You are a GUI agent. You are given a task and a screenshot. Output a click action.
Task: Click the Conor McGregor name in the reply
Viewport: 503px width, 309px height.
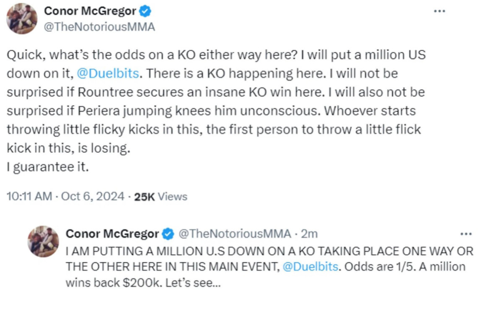pyautogui.click(x=112, y=234)
